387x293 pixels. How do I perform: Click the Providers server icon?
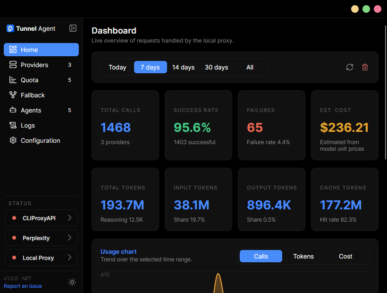13,65
